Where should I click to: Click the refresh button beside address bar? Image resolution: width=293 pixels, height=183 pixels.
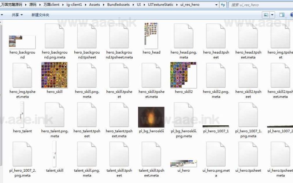click(x=223, y=5)
